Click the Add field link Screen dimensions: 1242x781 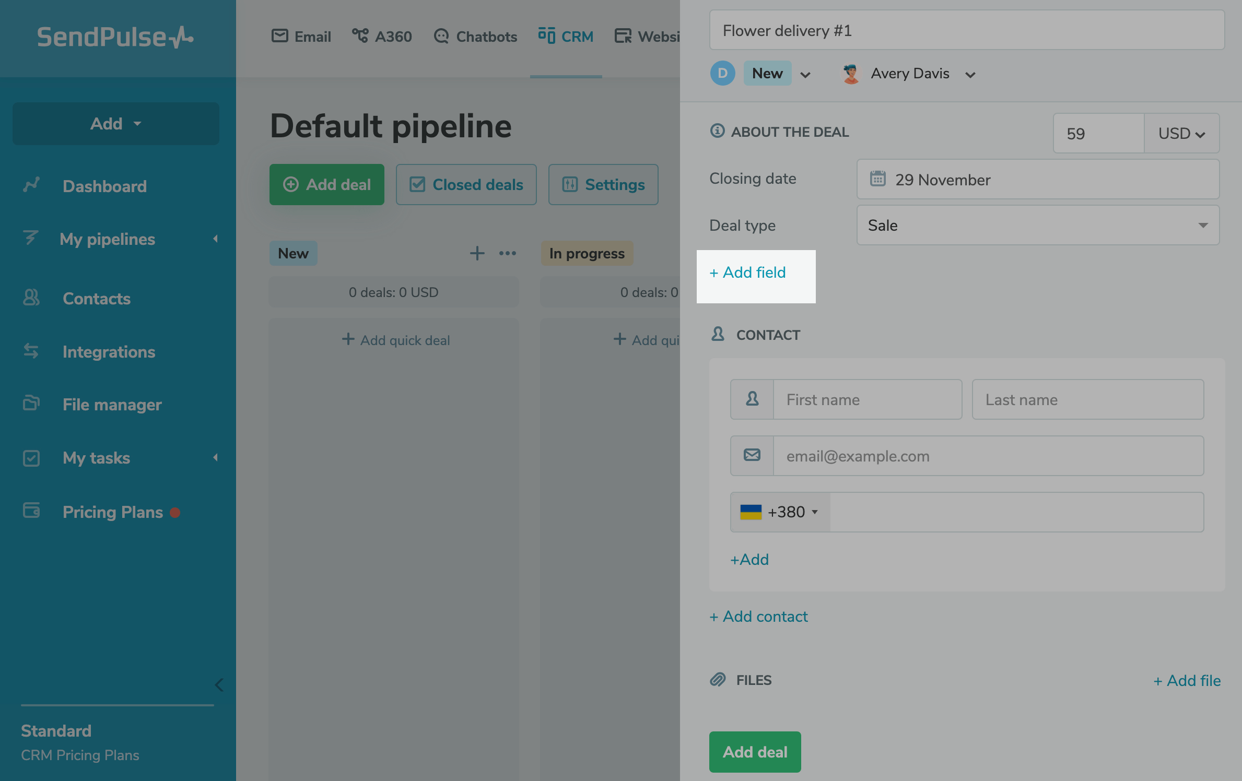[748, 273]
